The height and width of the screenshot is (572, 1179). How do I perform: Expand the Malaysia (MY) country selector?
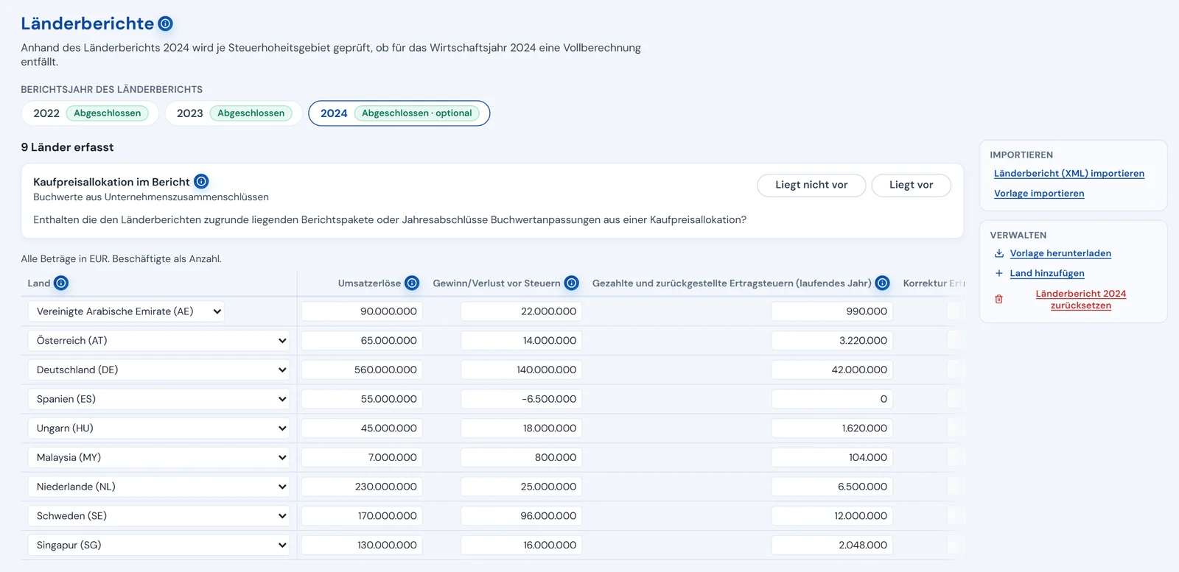point(158,457)
